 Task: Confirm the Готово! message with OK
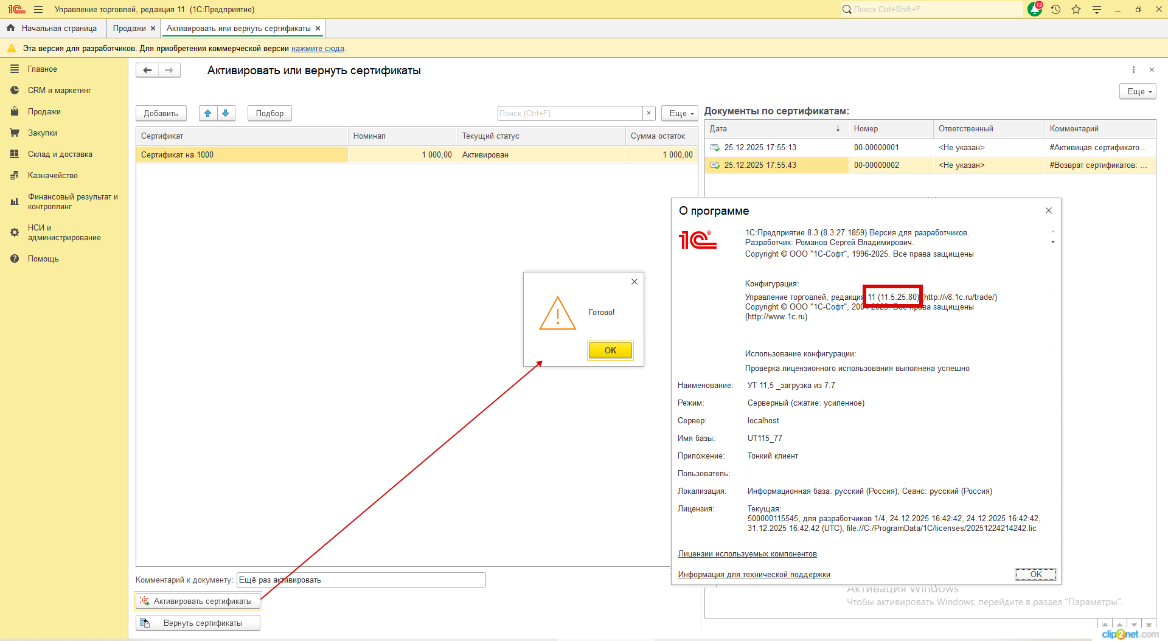coord(610,350)
